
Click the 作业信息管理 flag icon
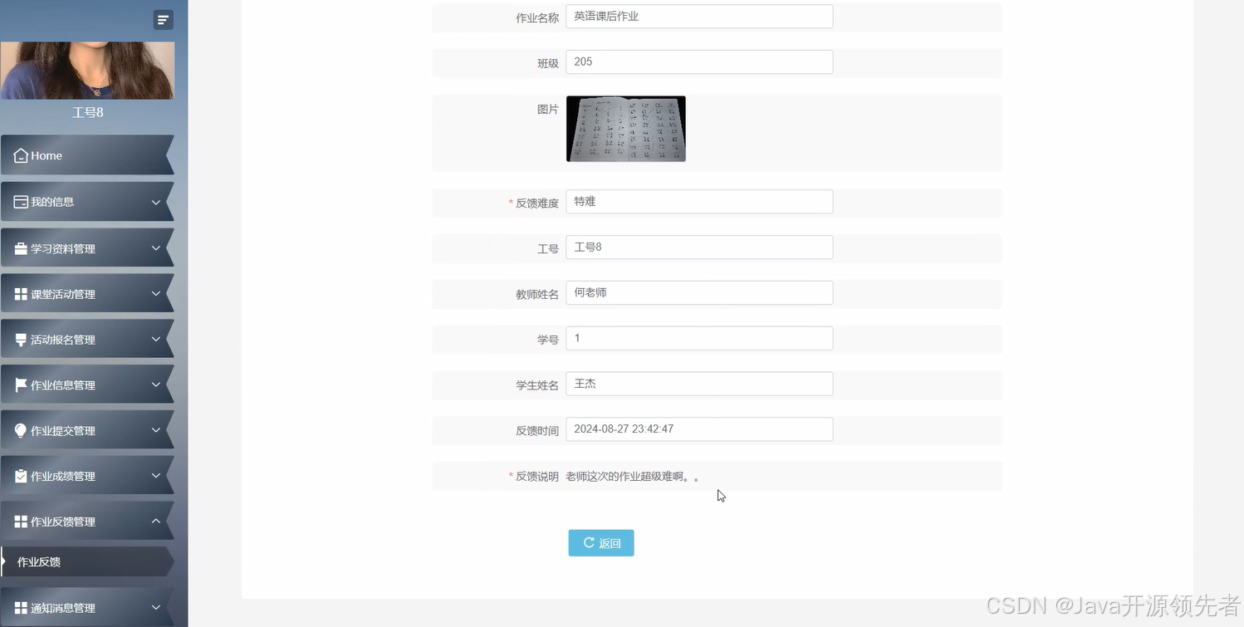click(x=20, y=384)
